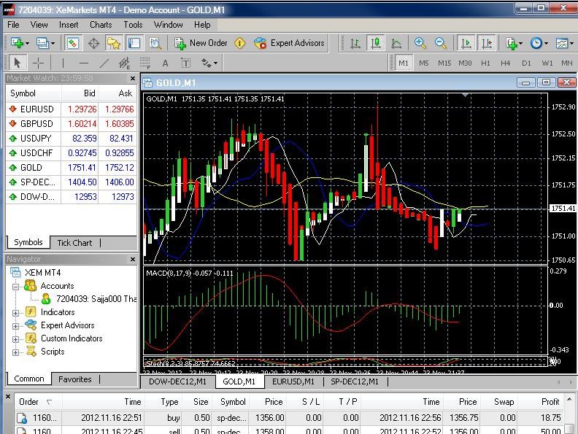Expand the Indicators tree node

coord(15,313)
